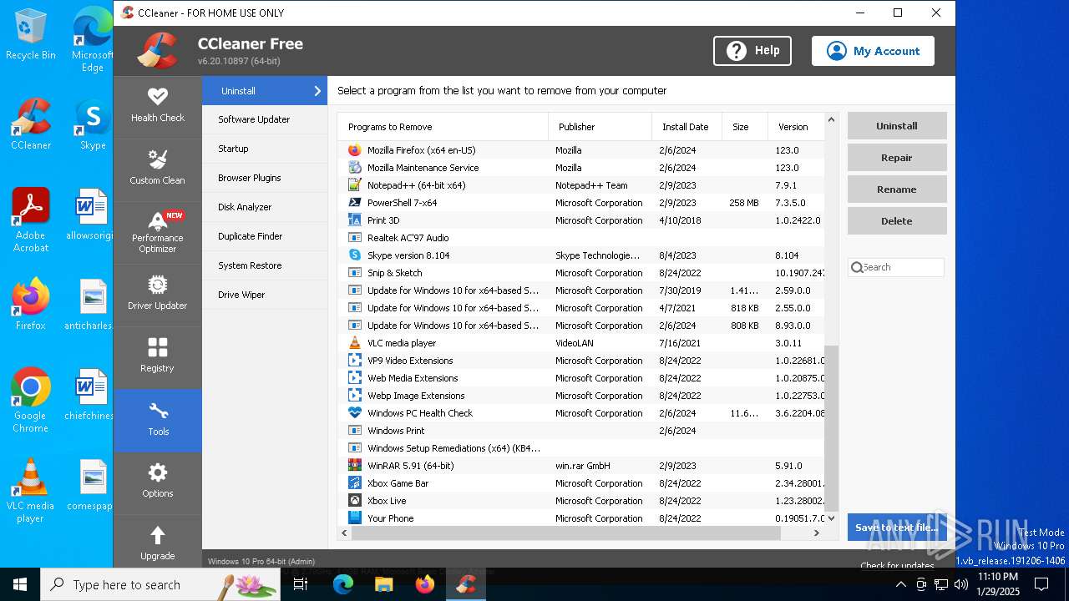Select the Realtek AC'97 Audio row

pyautogui.click(x=581, y=238)
